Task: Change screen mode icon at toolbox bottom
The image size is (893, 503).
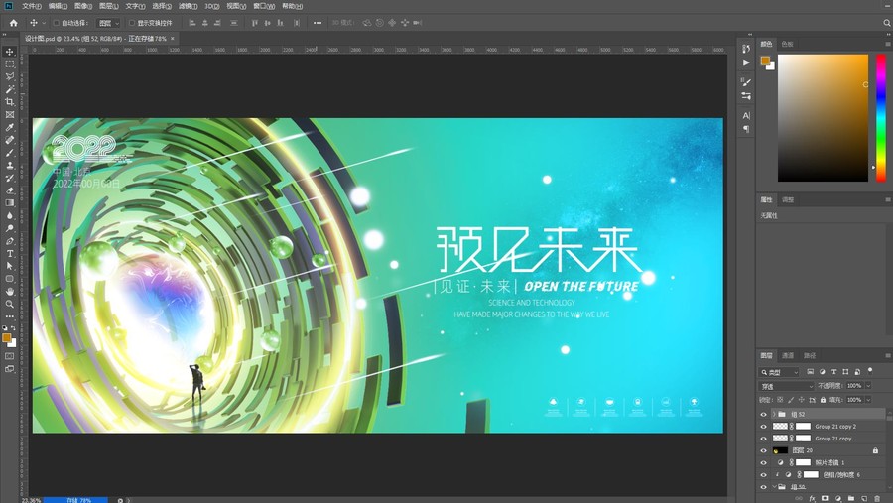Action: pos(10,369)
